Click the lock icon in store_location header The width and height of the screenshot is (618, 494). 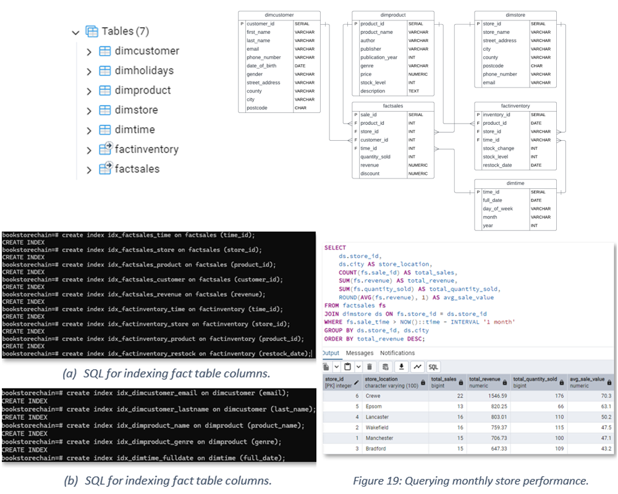coord(423,382)
